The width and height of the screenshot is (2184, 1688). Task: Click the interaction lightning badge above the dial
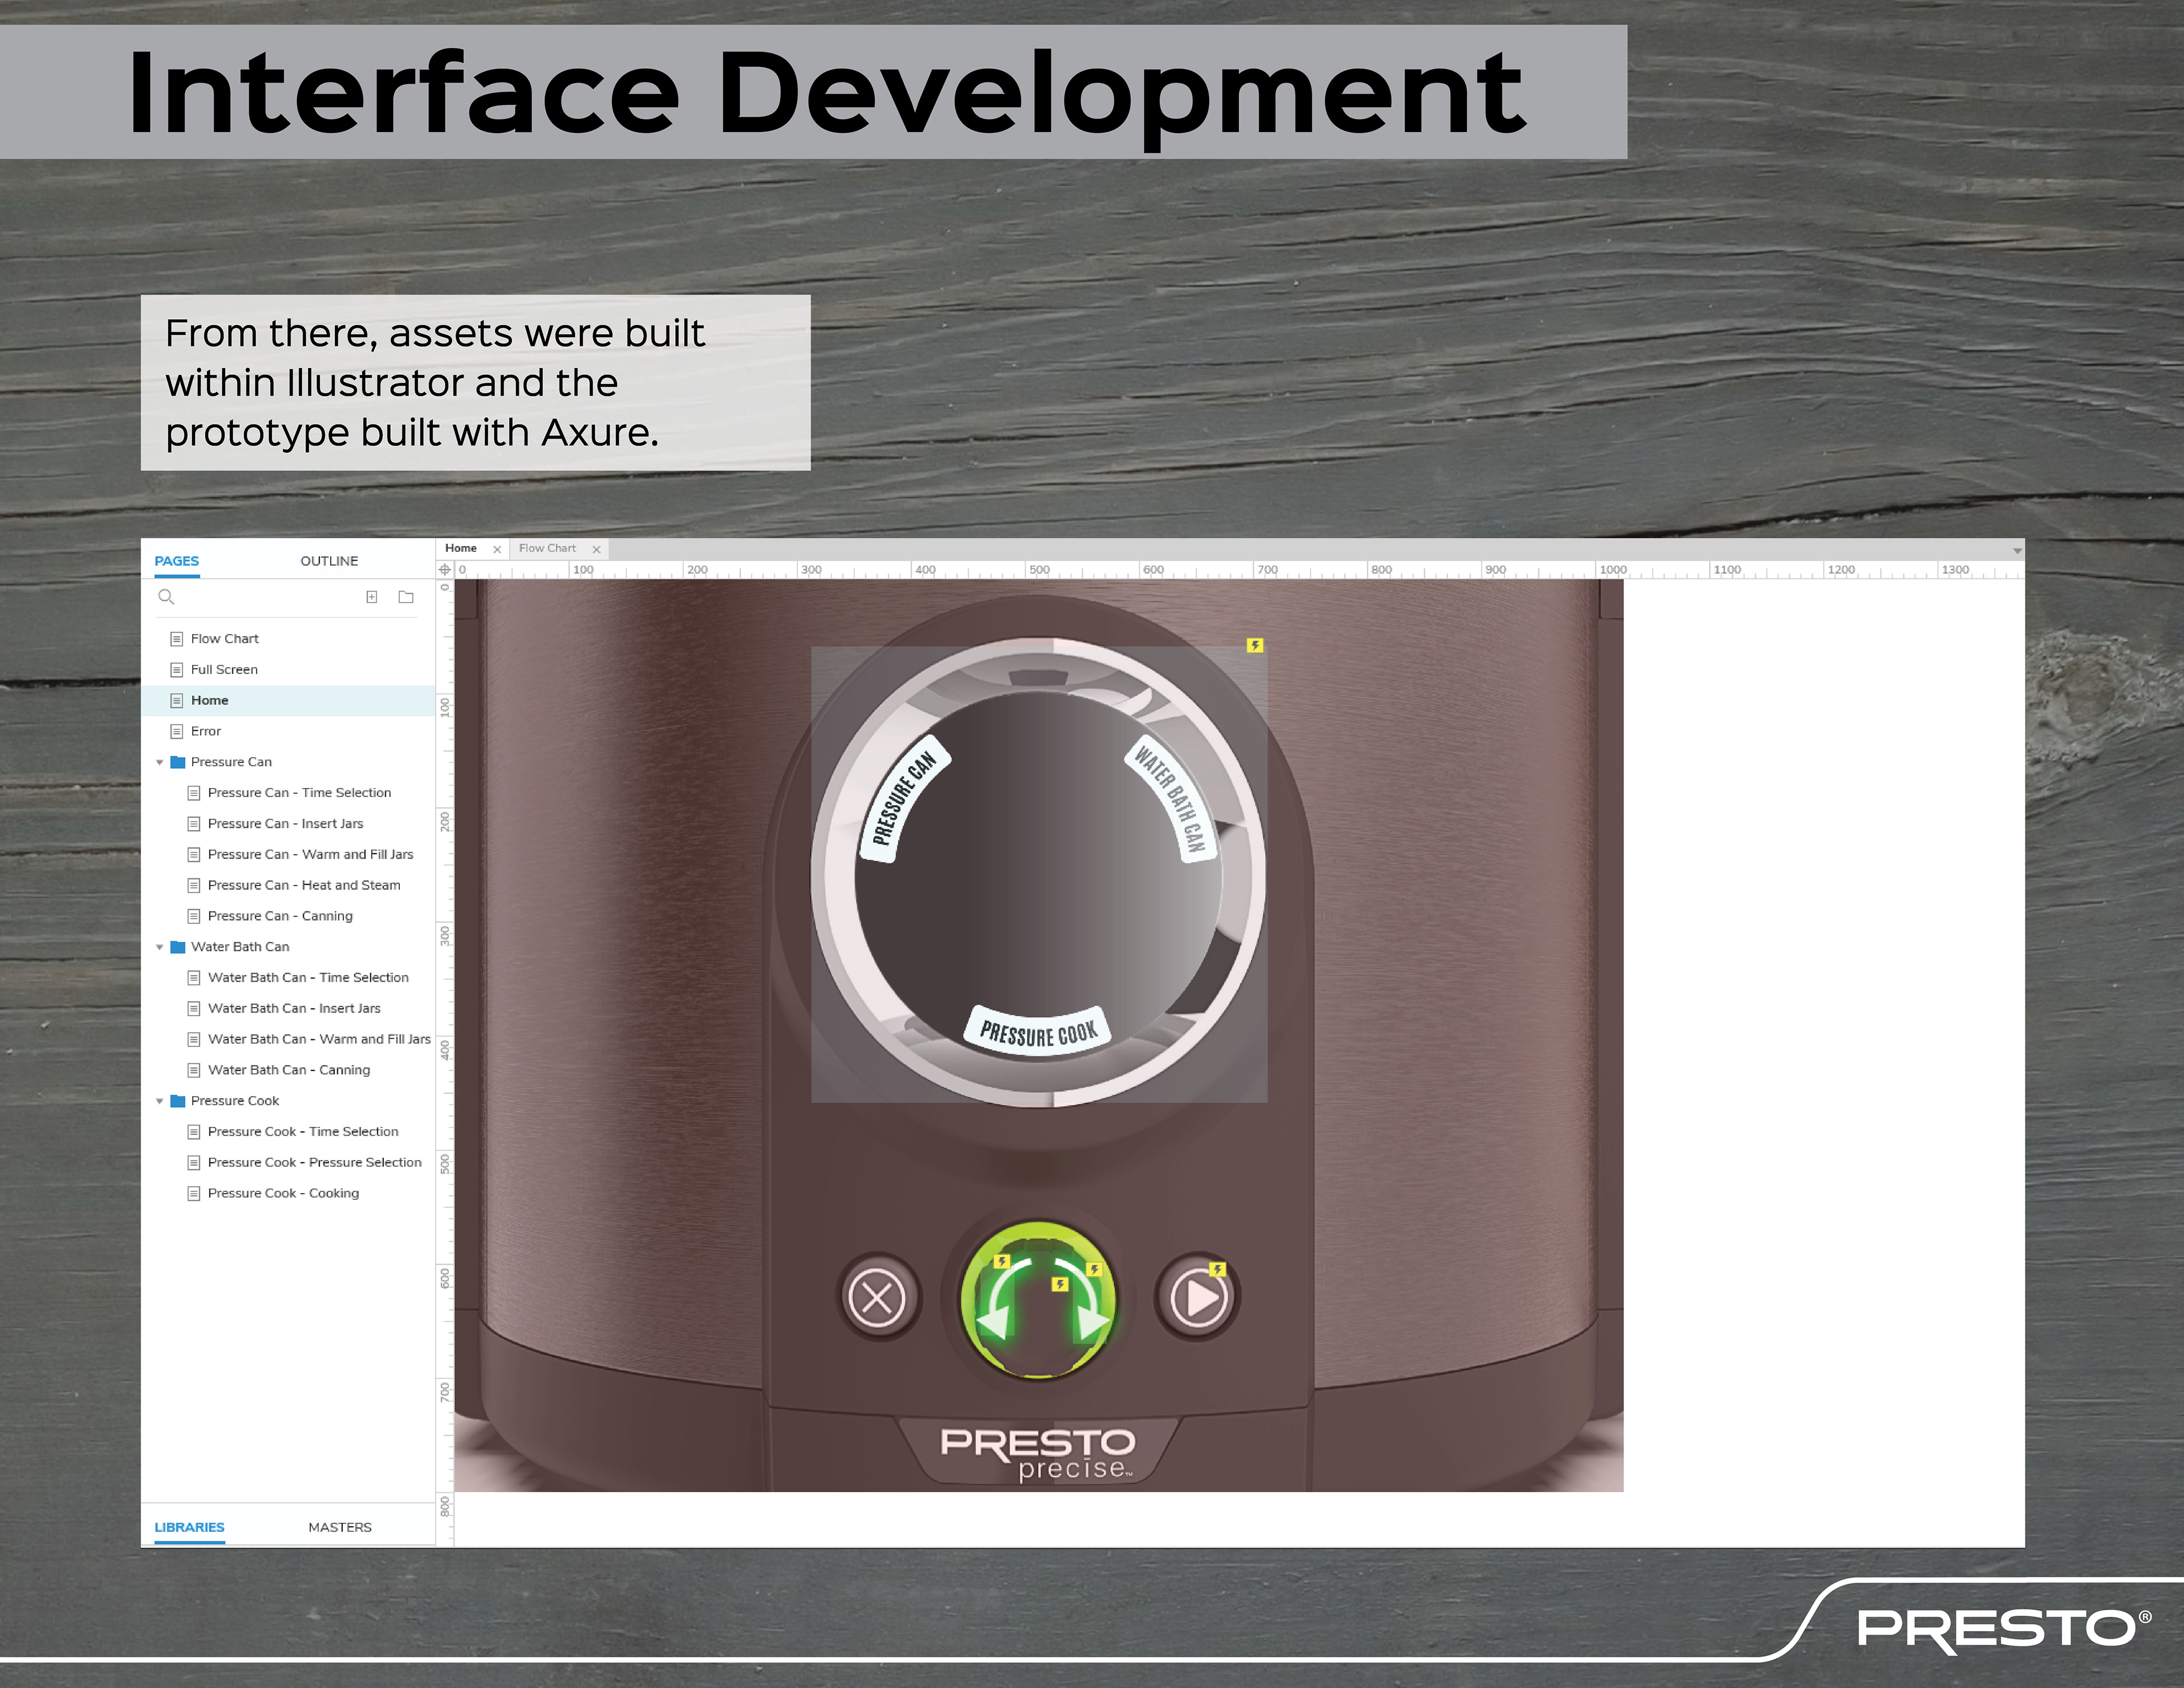(x=1255, y=645)
